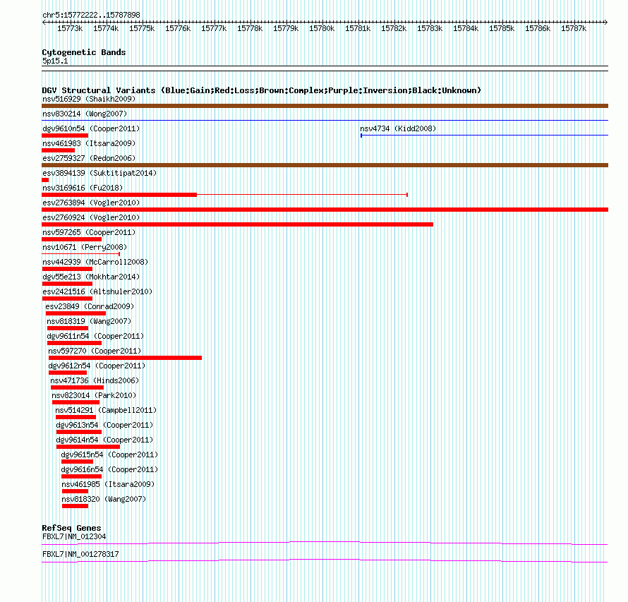This screenshot has width=628, height=602.
Task: Click nsv818319 (Wang2007) variant label
Action: point(89,321)
